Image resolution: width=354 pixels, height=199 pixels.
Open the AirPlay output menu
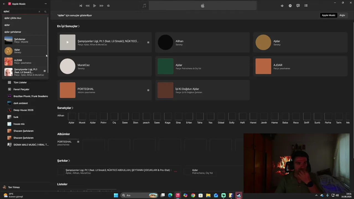coord(290,6)
